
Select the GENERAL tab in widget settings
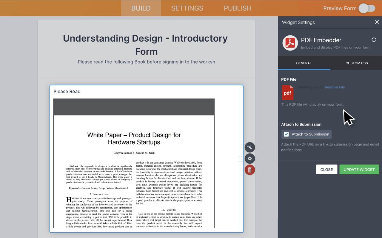click(x=304, y=63)
